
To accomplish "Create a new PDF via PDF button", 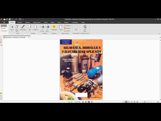I will click(30, 27).
